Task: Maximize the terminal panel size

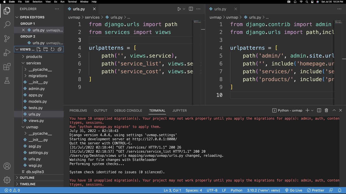Action: [x=334, y=110]
